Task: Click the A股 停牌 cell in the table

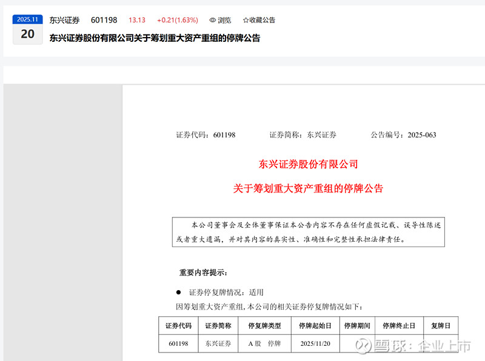Action: point(264,343)
